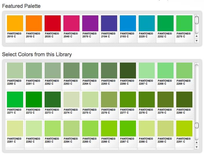Select PANTONE 2010 C swatch in Featured Palette

15,23
